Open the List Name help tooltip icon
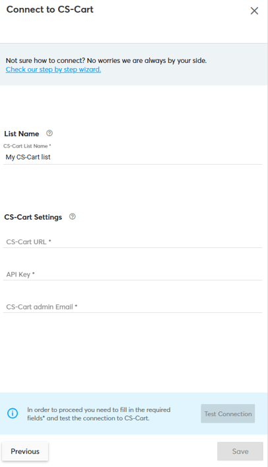268x467 pixels. point(50,133)
